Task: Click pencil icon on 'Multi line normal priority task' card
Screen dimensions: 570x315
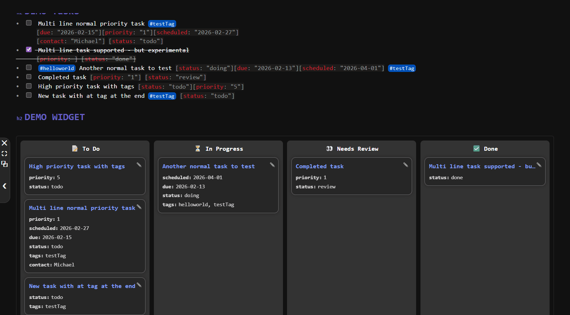Action: coord(139,207)
